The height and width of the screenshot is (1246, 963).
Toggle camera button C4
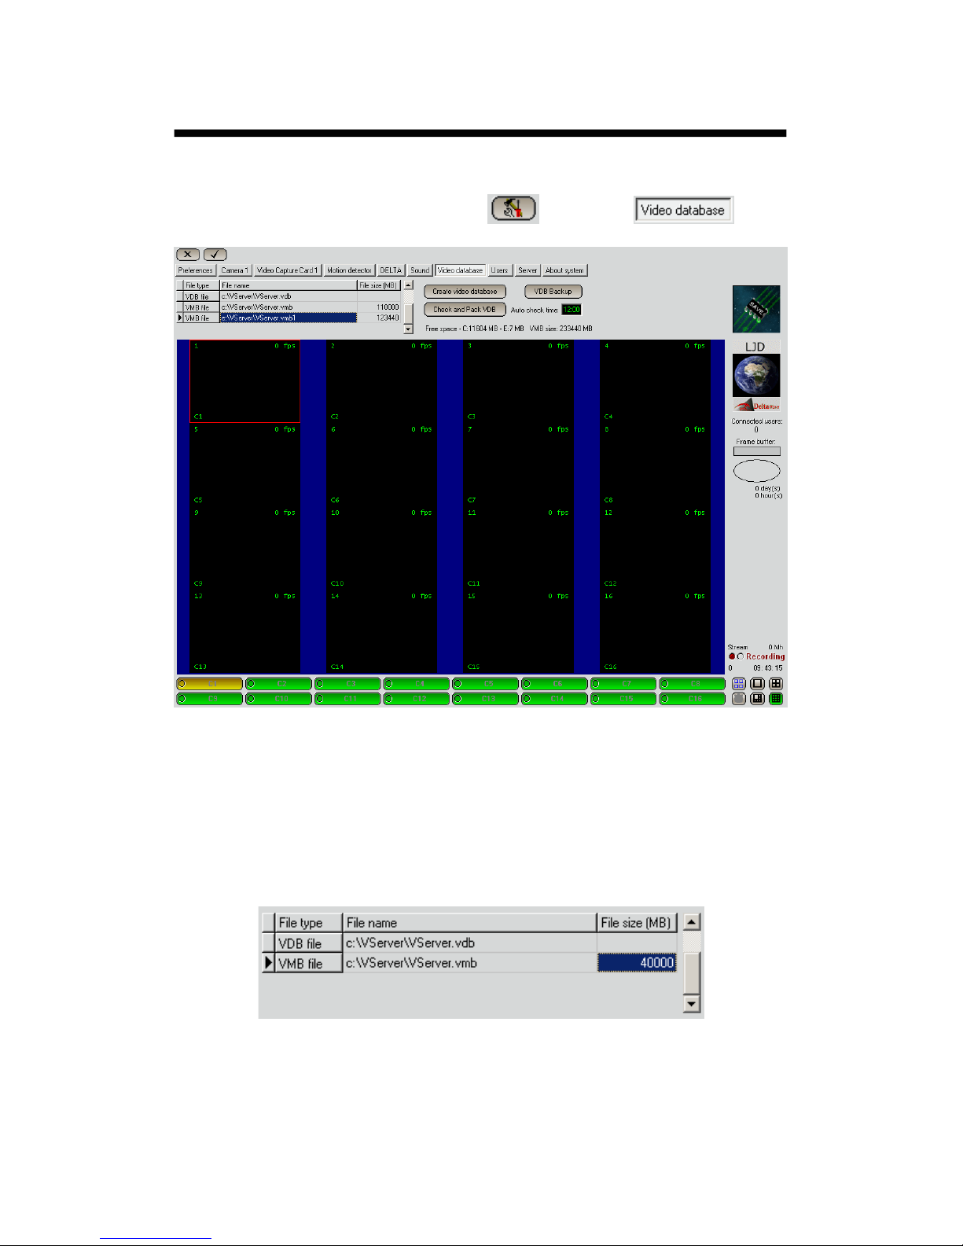417,684
